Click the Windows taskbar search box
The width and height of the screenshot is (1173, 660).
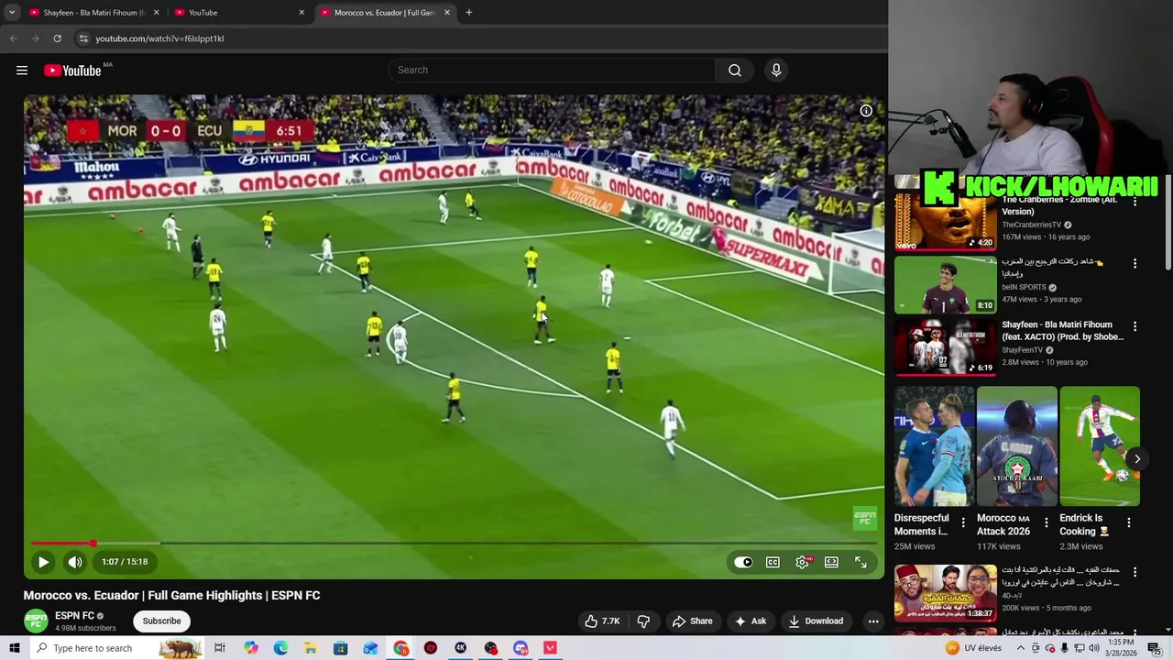[x=117, y=648]
